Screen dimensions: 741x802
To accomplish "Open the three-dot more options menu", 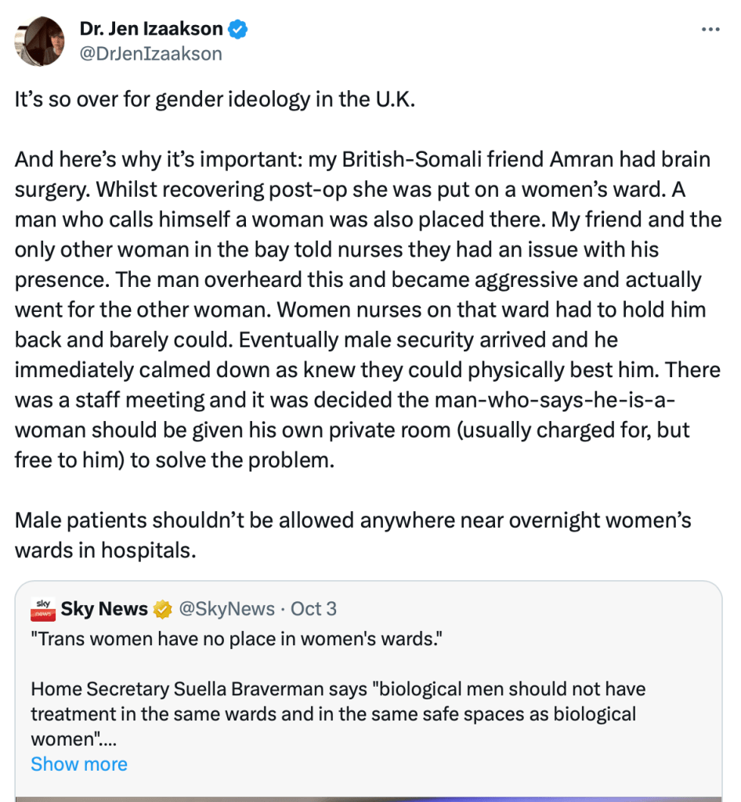I will [x=710, y=30].
